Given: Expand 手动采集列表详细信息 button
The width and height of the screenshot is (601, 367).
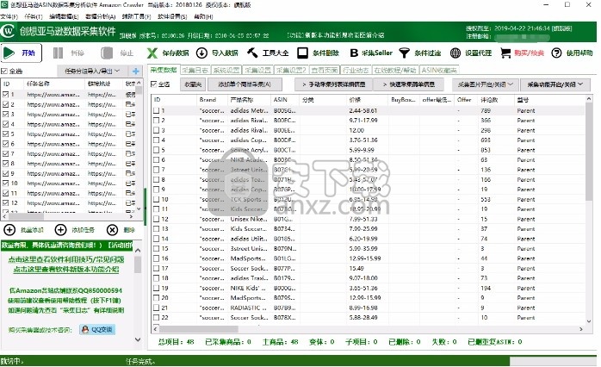Looking at the screenshot, I should (333, 84).
